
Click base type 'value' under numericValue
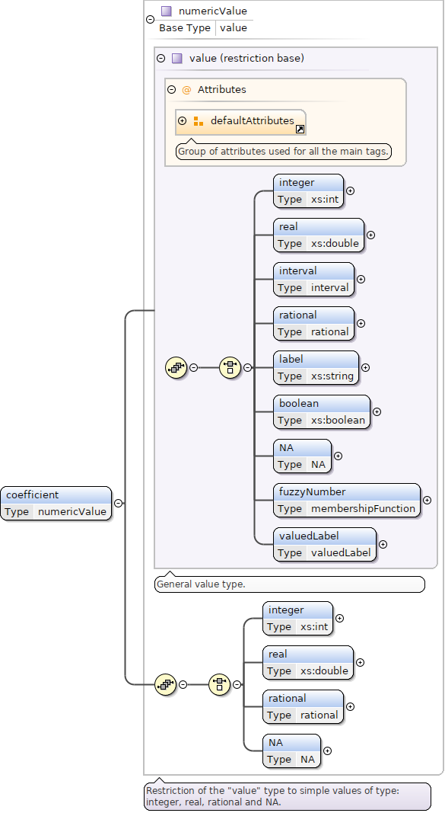point(234,28)
